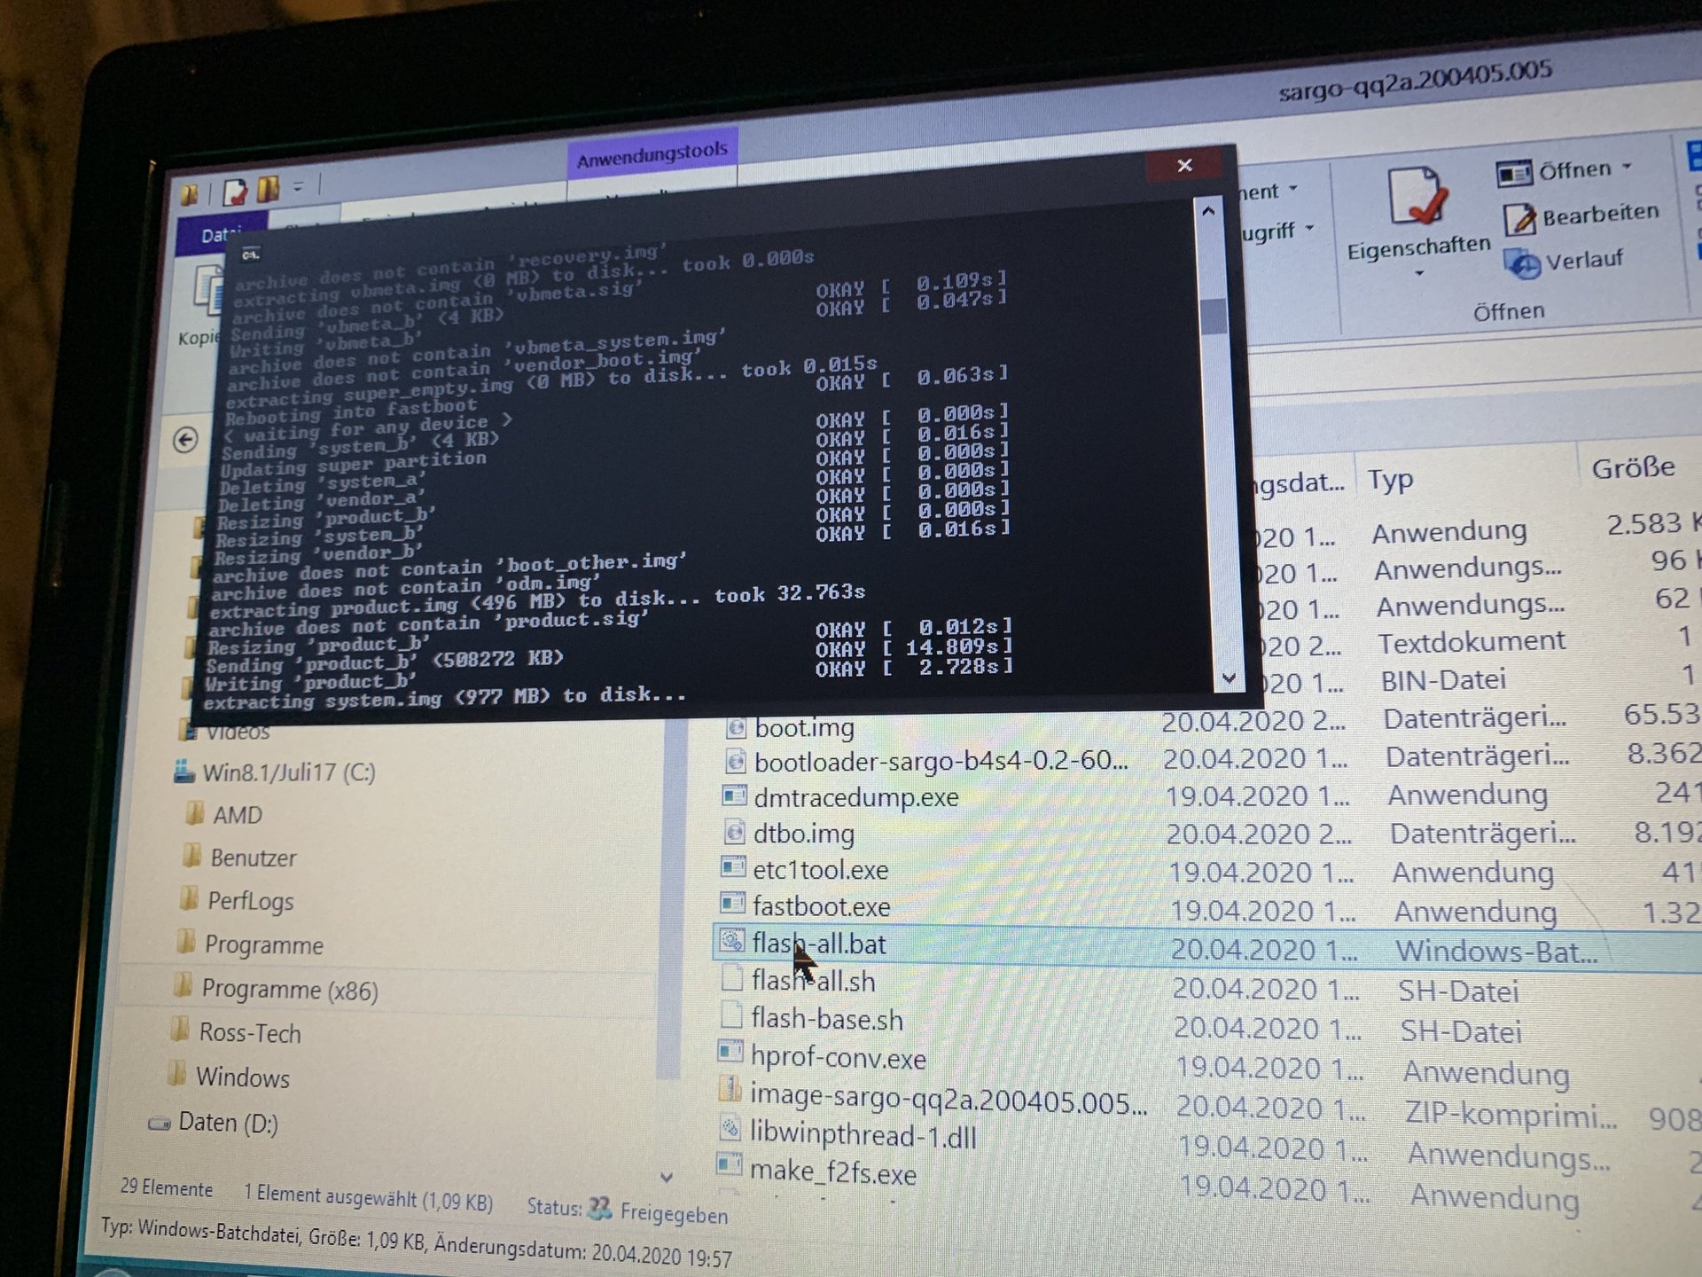Click the command prompt scrollbar thumb
This screenshot has height=1277, width=1702.
(x=1214, y=317)
